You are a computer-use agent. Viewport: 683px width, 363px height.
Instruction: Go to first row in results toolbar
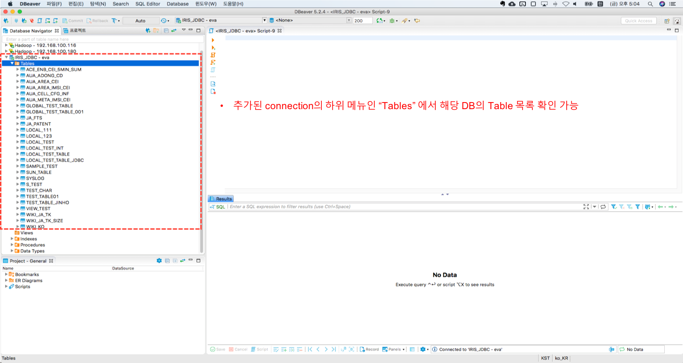[x=310, y=349]
